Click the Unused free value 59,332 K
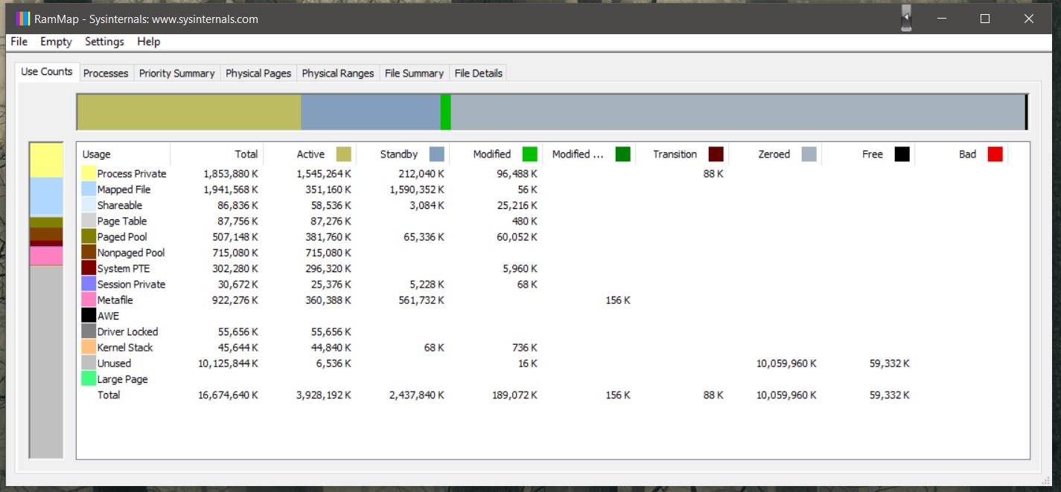1061x492 pixels. pyautogui.click(x=889, y=363)
